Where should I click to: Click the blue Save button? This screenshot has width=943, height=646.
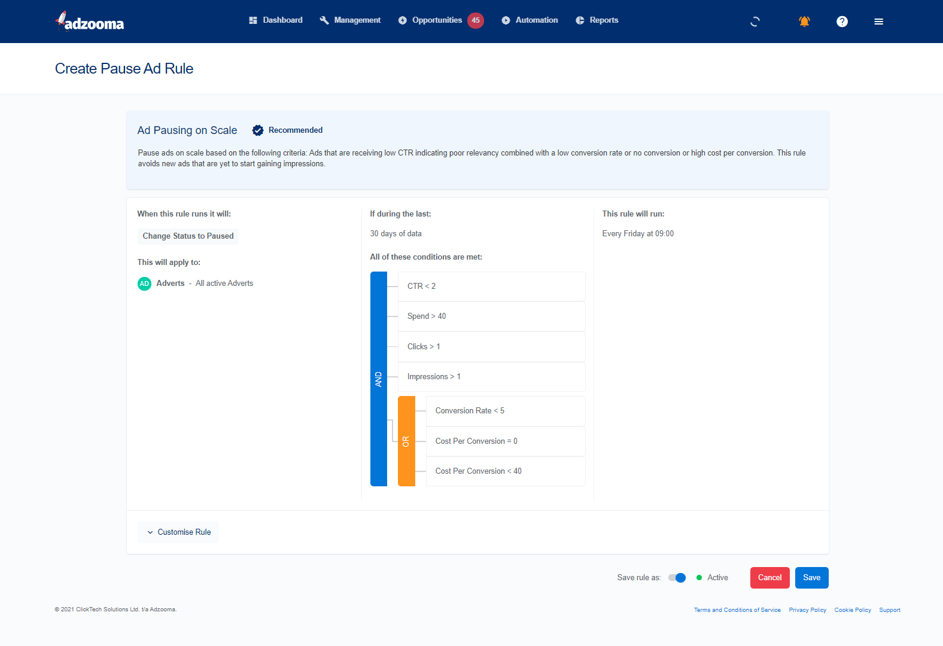click(811, 578)
